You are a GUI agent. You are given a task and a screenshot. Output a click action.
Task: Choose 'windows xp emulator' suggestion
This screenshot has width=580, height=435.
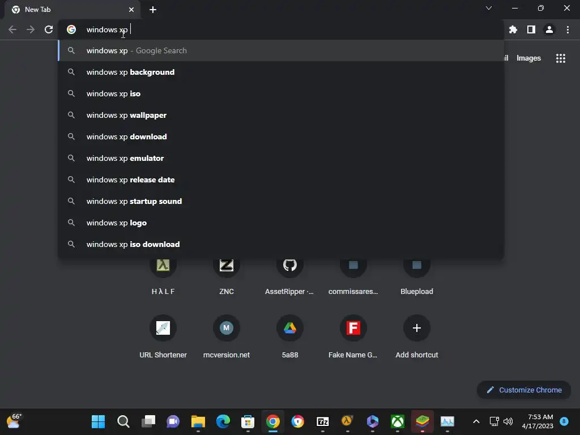(x=281, y=158)
